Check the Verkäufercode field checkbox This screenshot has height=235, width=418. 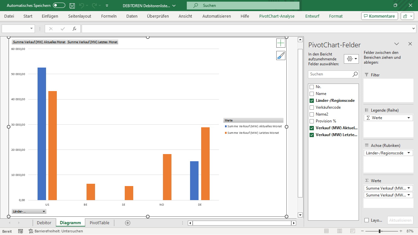coord(312,107)
